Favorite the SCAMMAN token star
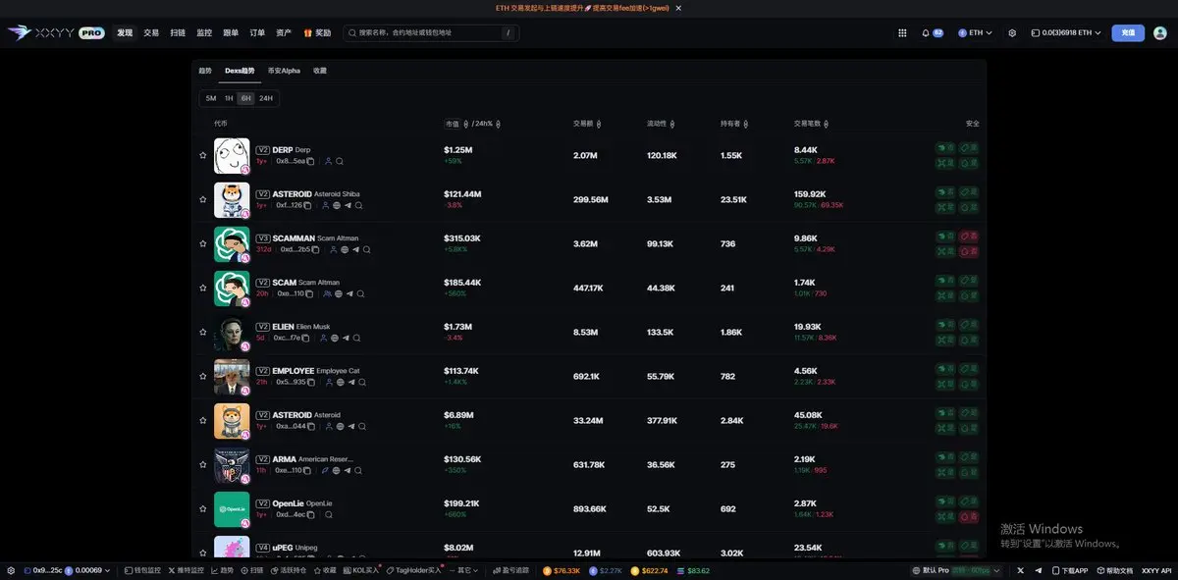This screenshot has height=580, width=1178. pyautogui.click(x=203, y=243)
